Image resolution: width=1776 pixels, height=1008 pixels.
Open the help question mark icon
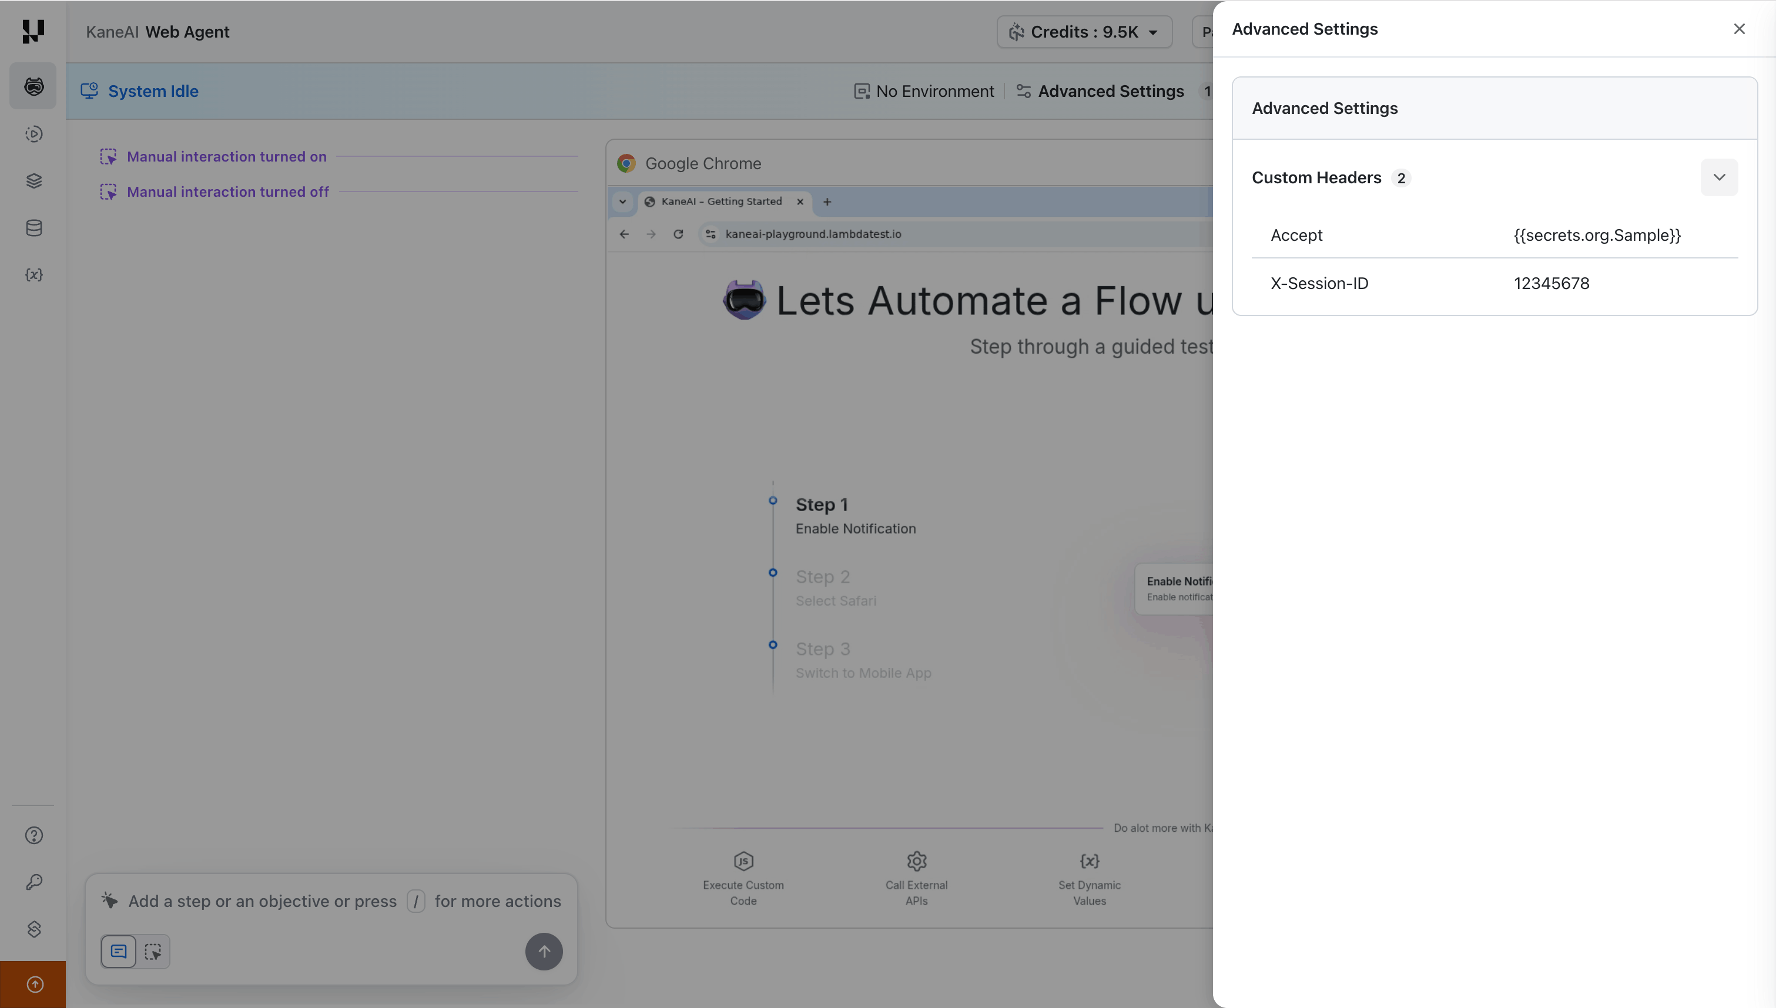coord(34,836)
